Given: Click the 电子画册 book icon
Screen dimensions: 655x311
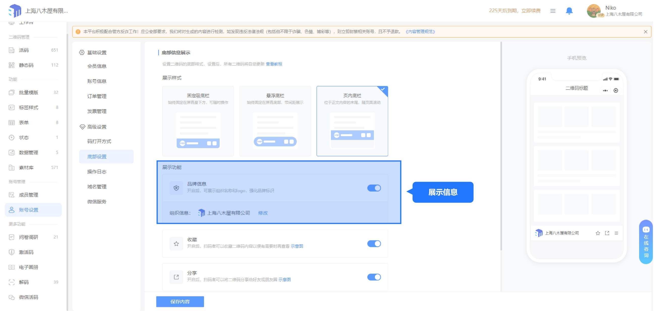Looking at the screenshot, I should click(x=11, y=267).
